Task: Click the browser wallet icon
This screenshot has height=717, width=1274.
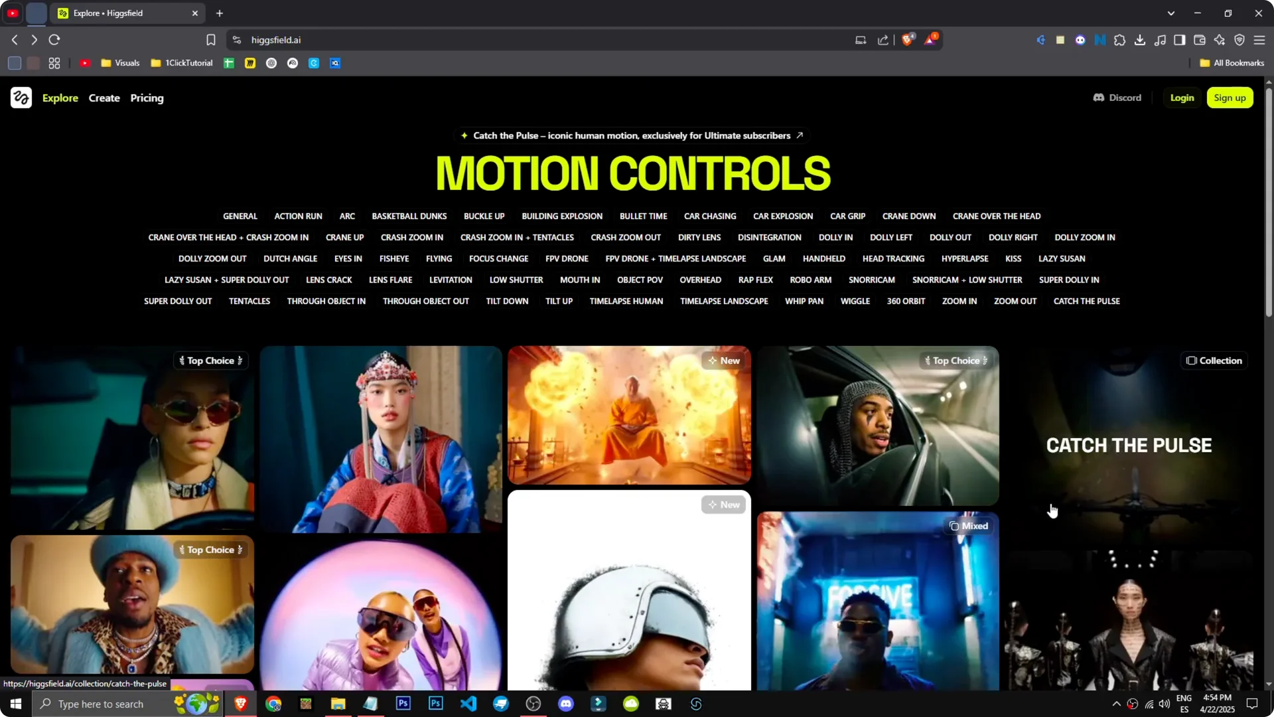Action: point(1200,40)
